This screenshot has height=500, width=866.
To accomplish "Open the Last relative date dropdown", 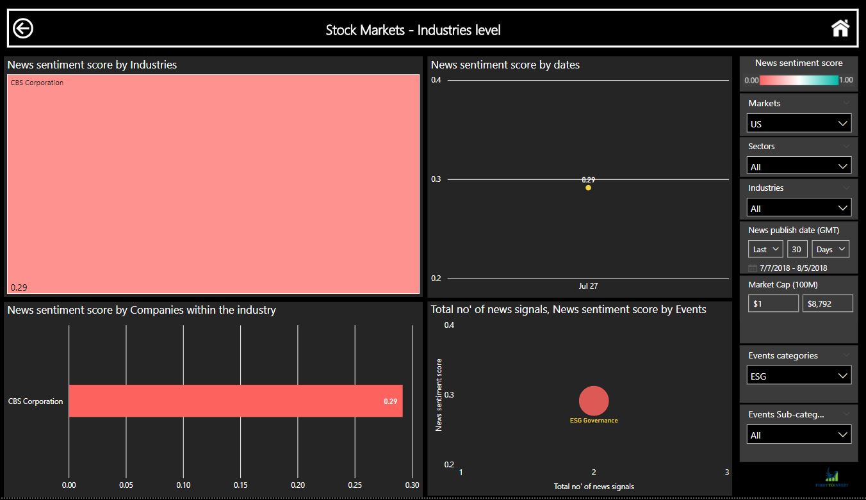I will pos(765,249).
